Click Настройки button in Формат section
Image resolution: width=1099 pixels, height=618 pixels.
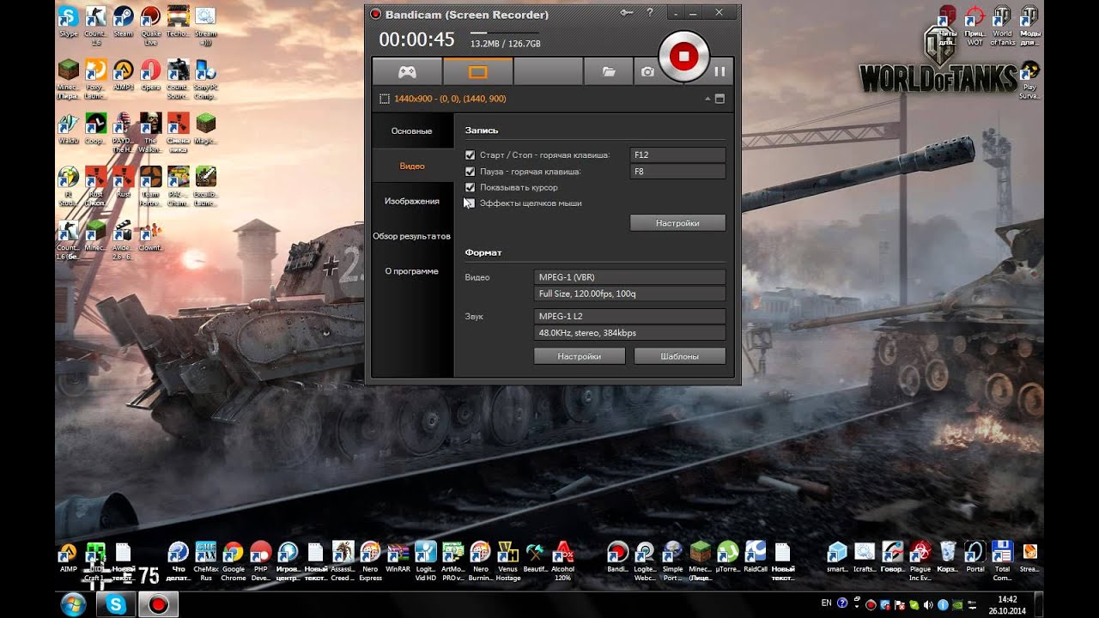click(x=580, y=356)
